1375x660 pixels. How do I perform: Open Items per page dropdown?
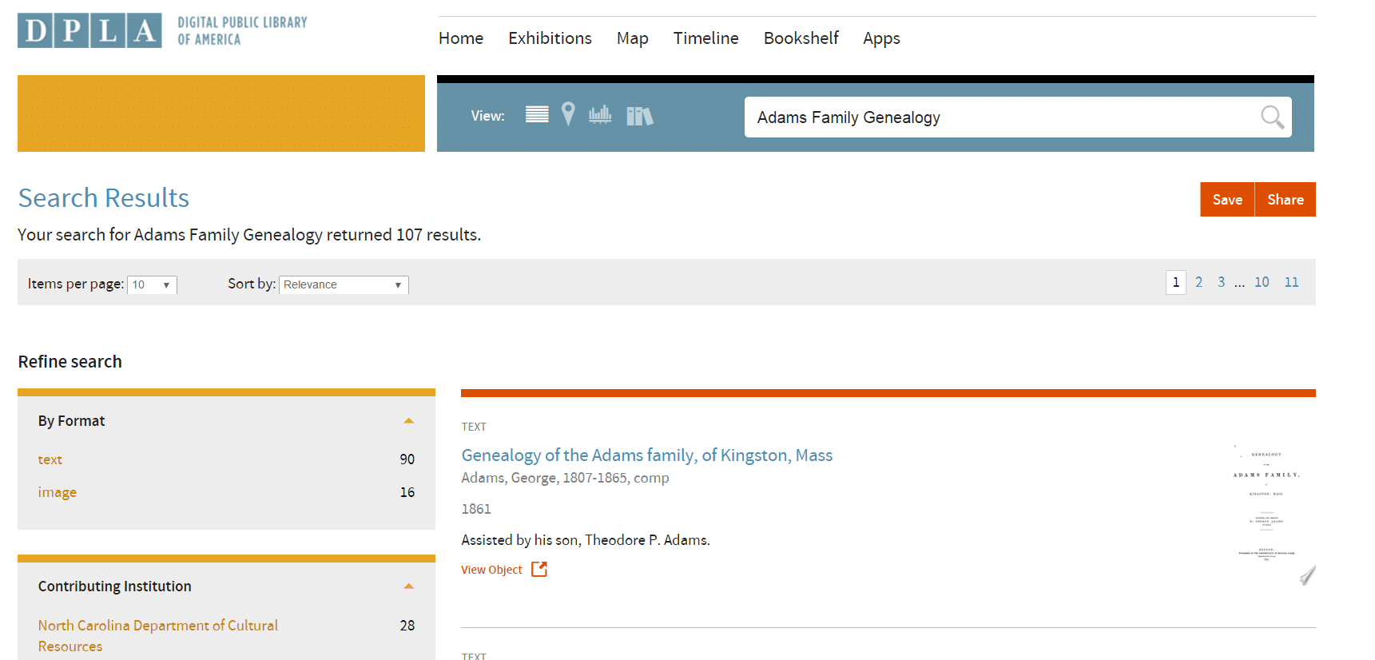[x=152, y=284]
